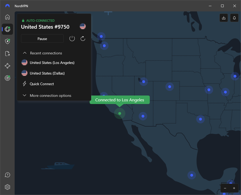Viewport: 241px width, 195px height.
Task: Select the Kansas City server dot
Action: (209, 90)
